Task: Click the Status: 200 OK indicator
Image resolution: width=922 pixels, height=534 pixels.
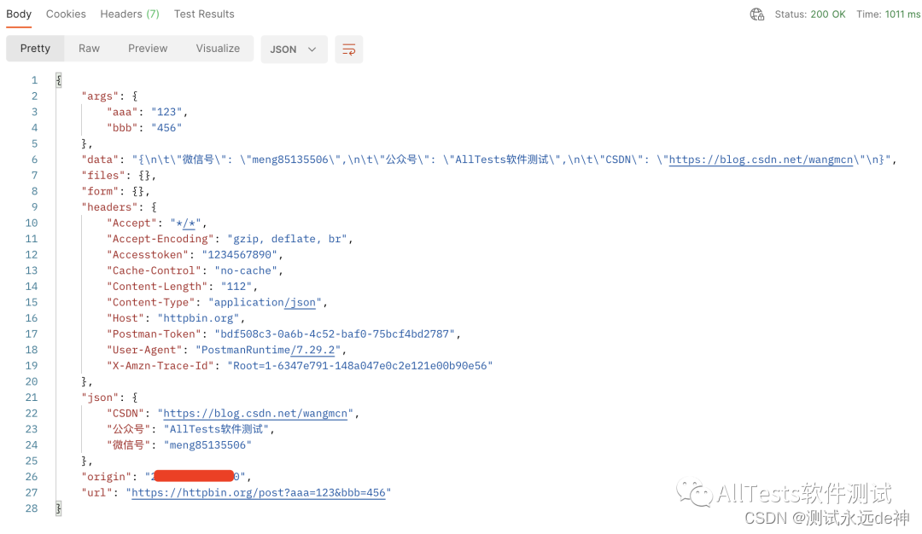Action: [x=810, y=14]
